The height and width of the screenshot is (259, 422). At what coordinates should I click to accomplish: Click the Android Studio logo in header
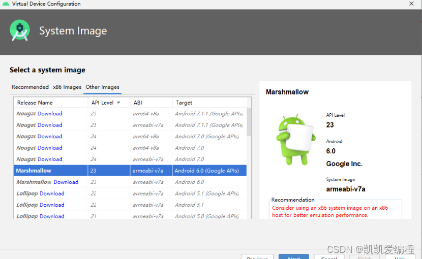tap(20, 30)
